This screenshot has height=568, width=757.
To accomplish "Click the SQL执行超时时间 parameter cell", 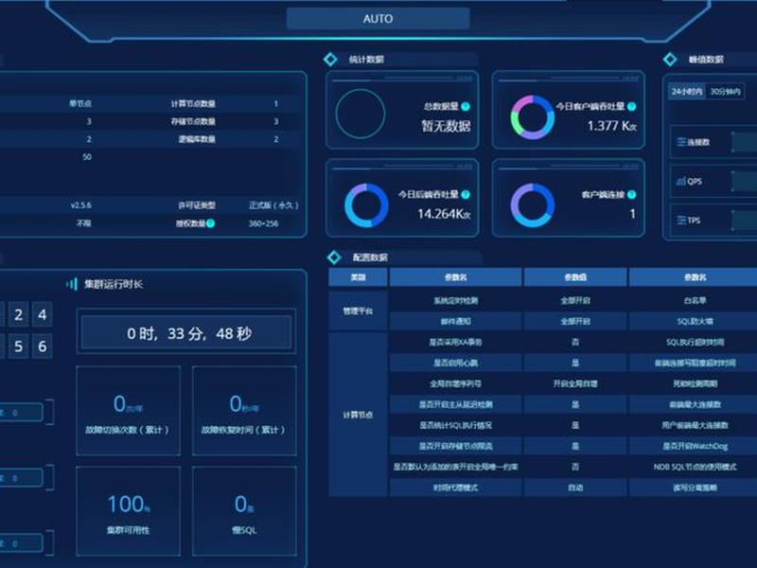I will [x=695, y=342].
